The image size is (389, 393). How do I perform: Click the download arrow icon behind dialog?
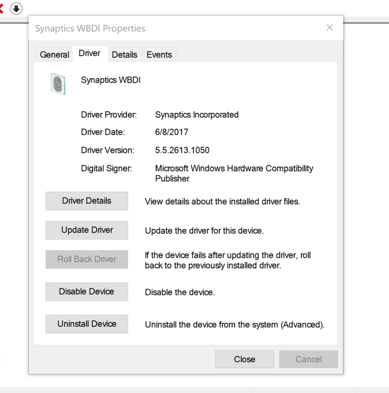click(x=16, y=9)
